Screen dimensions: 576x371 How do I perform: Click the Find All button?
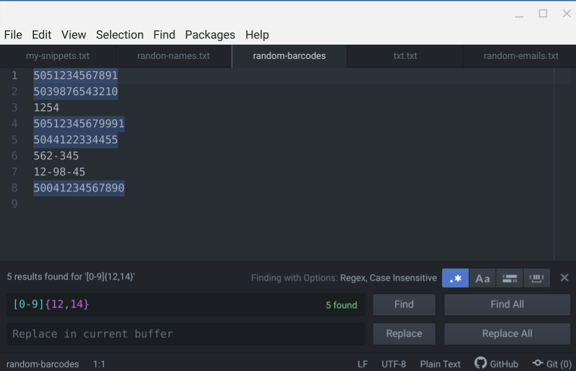point(507,304)
